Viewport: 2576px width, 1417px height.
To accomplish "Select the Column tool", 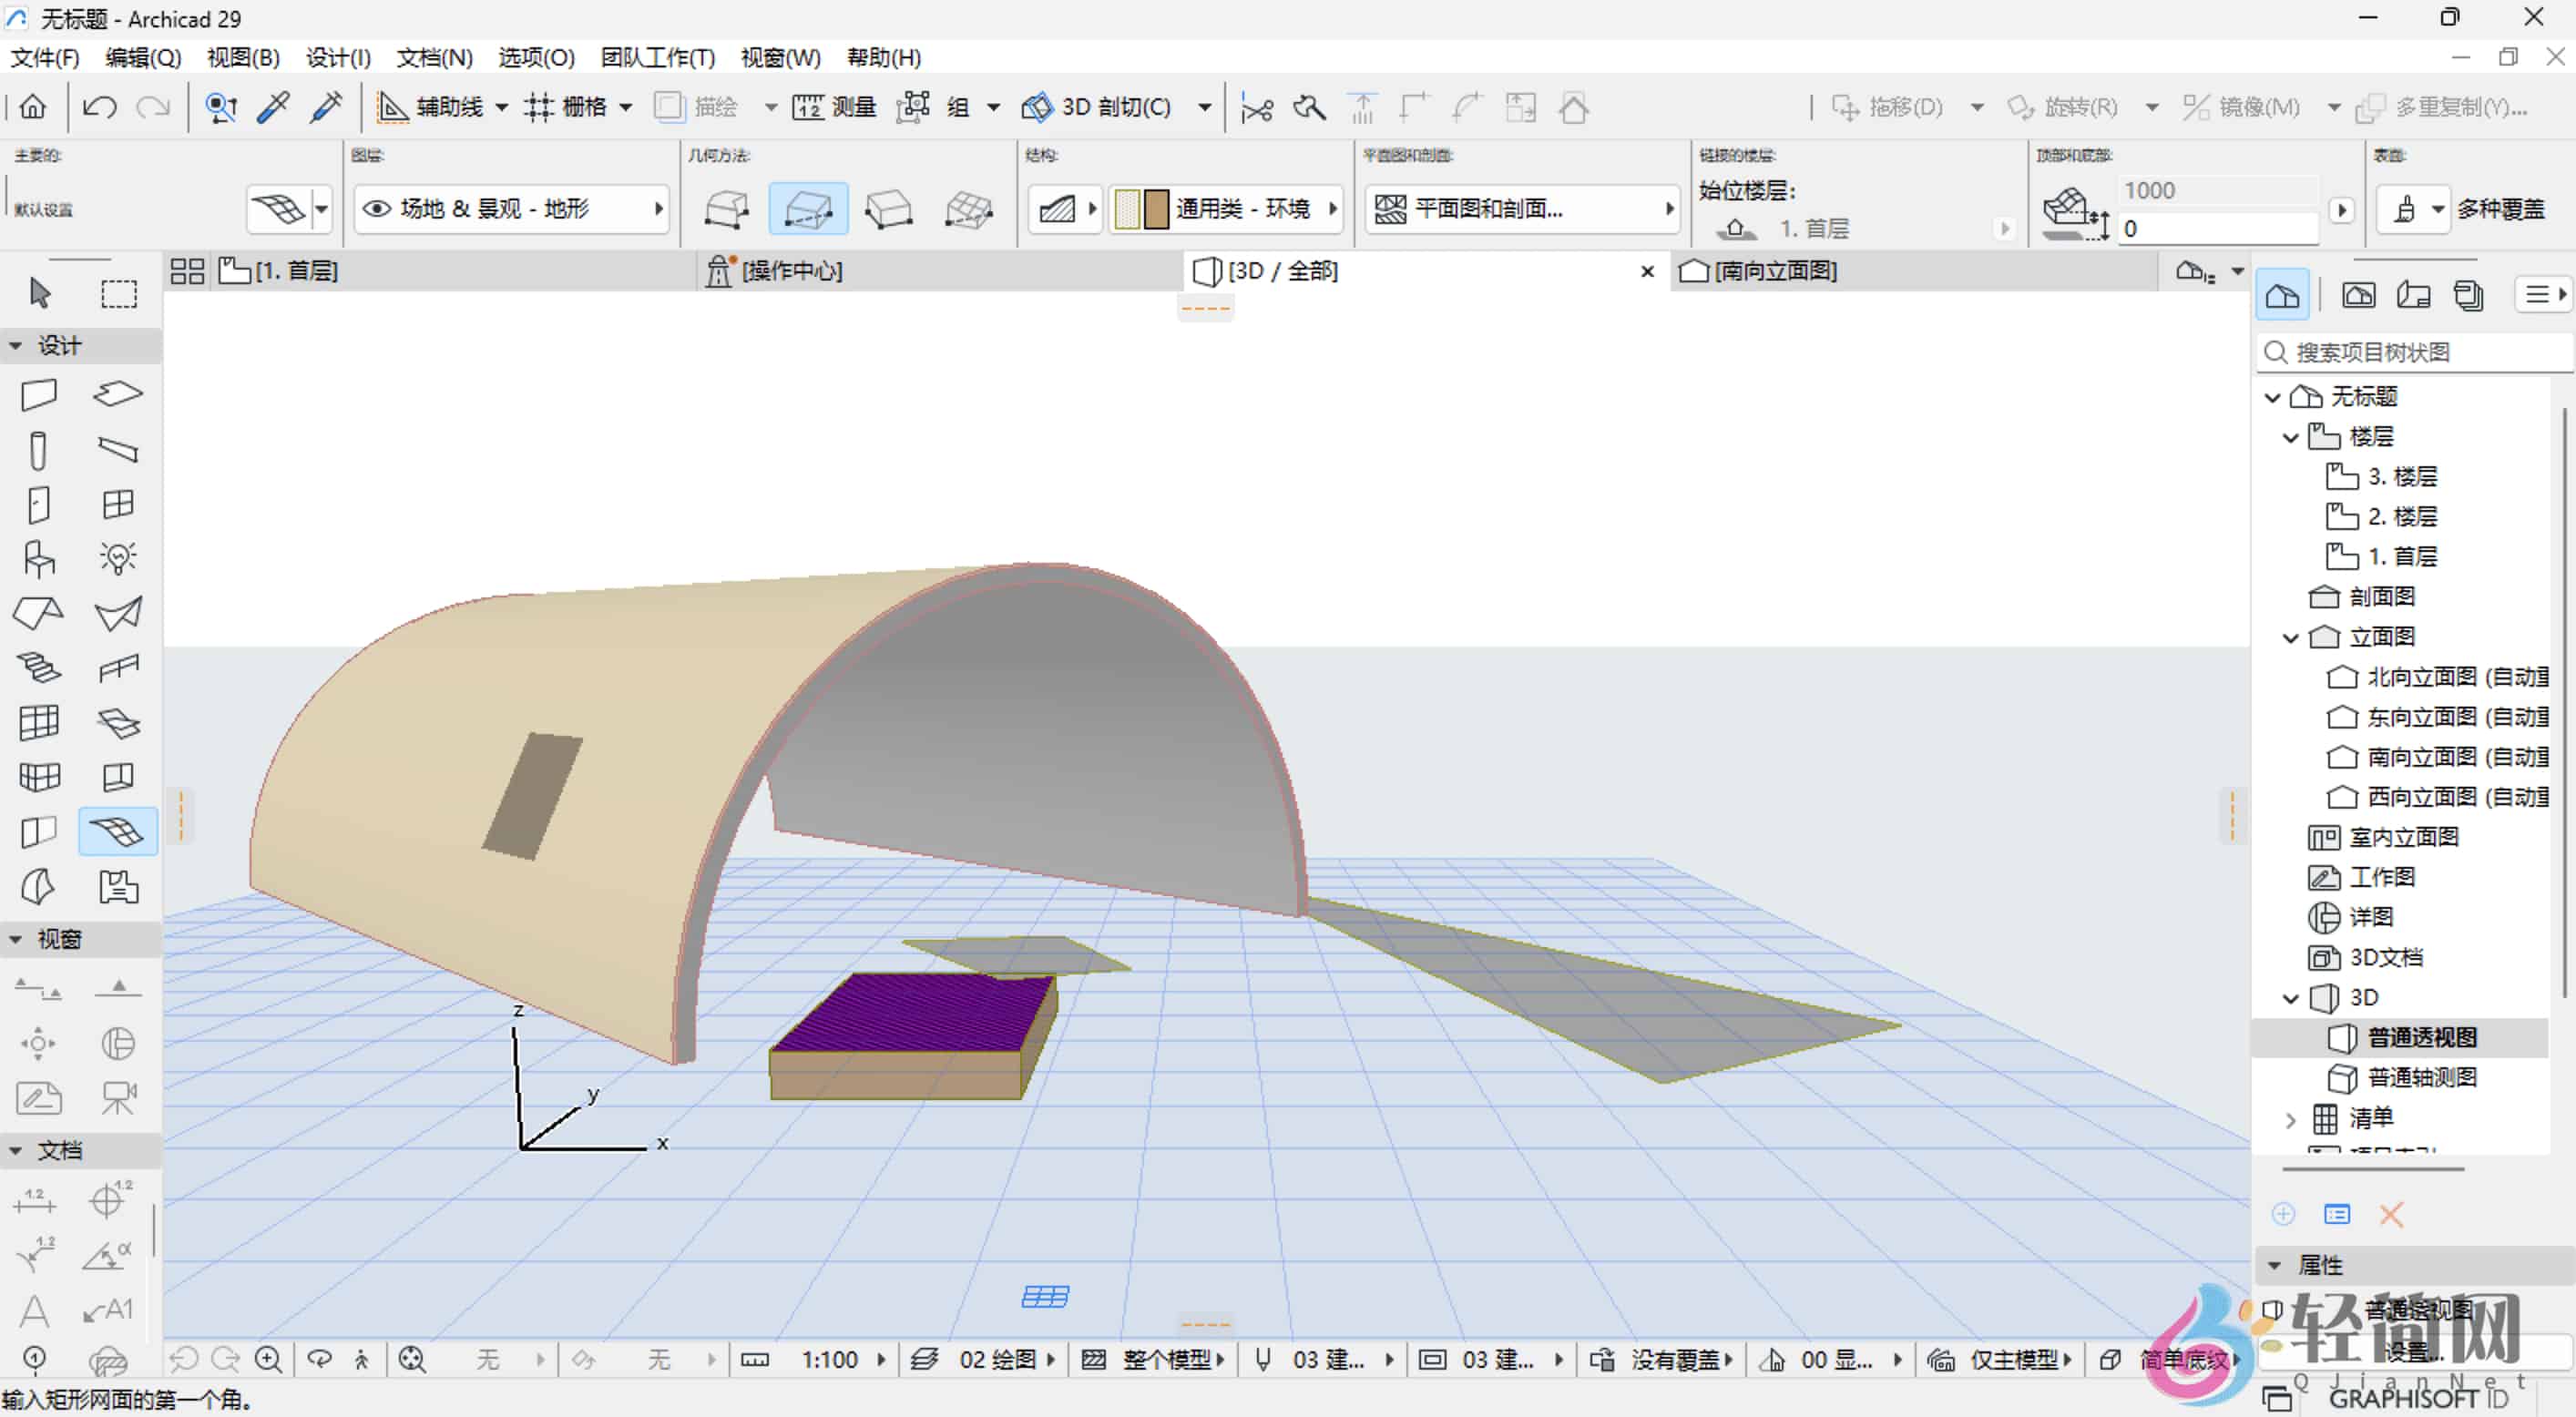I will pyautogui.click(x=38, y=450).
